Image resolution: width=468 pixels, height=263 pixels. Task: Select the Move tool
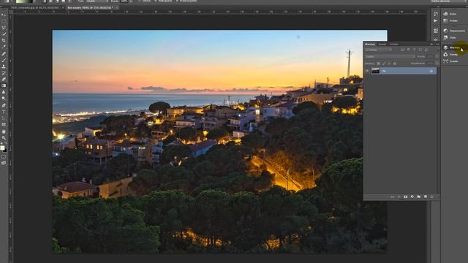click(4, 15)
